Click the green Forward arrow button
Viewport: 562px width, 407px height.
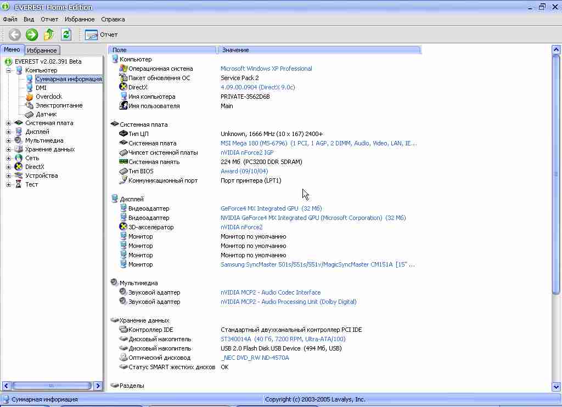[32, 35]
